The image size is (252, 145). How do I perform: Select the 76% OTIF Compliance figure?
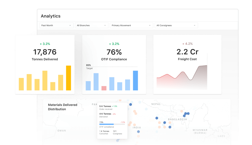(x=114, y=52)
